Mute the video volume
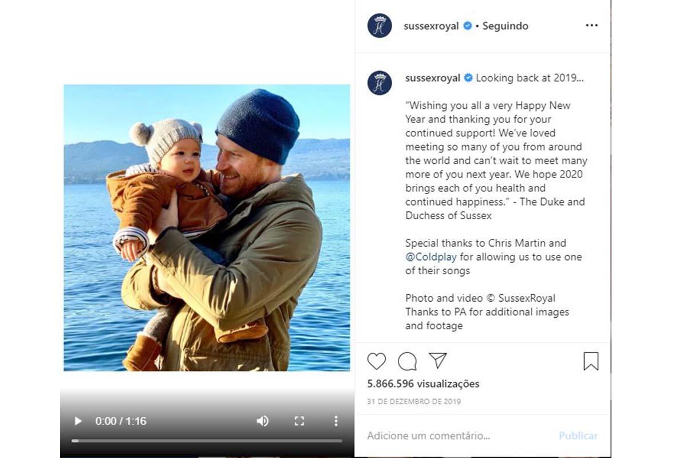This screenshot has width=687, height=458. pyautogui.click(x=262, y=421)
